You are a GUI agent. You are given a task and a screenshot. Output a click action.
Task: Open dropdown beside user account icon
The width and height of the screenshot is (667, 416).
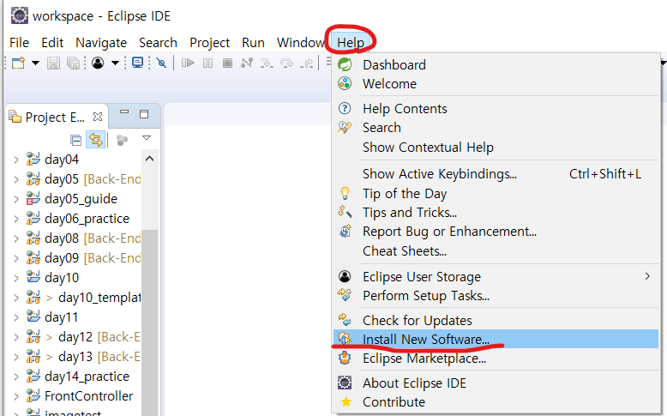[x=115, y=63]
